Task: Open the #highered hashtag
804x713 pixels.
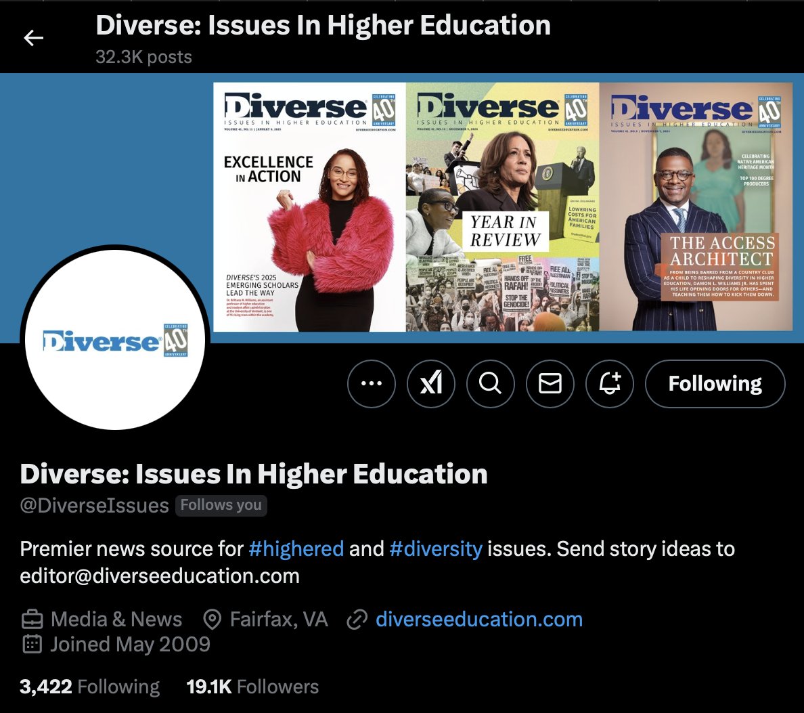Action: (x=297, y=548)
